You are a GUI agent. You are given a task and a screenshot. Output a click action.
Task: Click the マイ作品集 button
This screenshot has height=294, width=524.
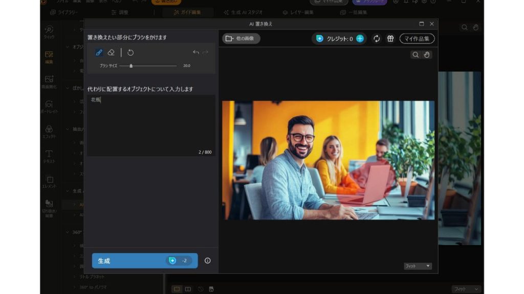tap(417, 39)
